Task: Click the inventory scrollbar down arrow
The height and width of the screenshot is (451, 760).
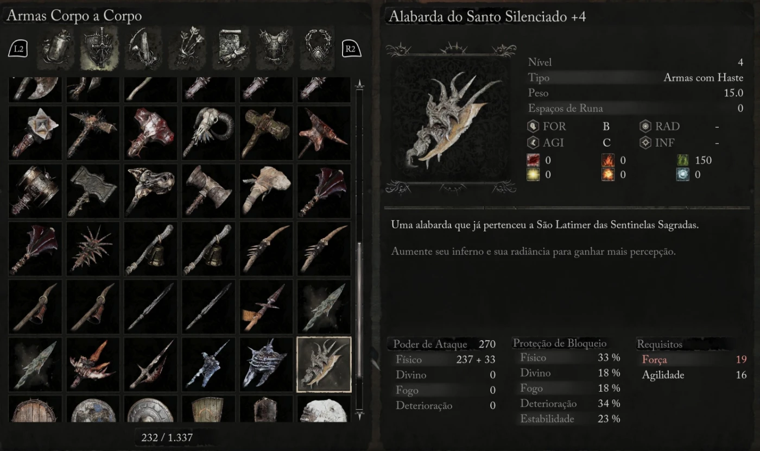Action: [358, 415]
